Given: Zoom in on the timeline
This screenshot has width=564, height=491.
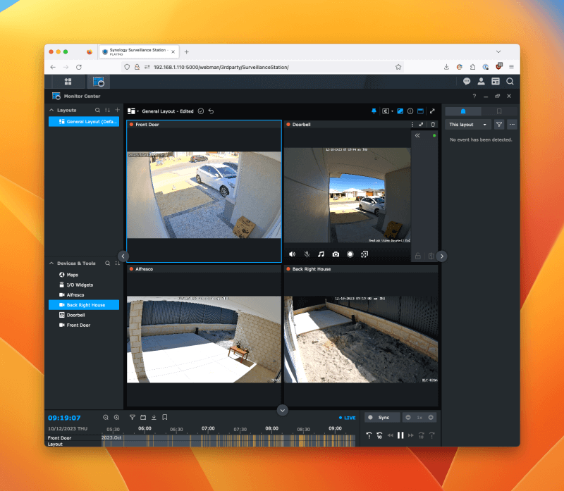Looking at the screenshot, I should pos(116,417).
